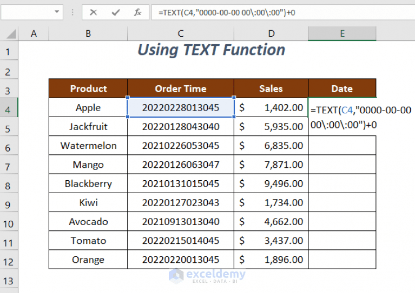
Task: Select order time cell 20220220013045
Action: tap(181, 260)
